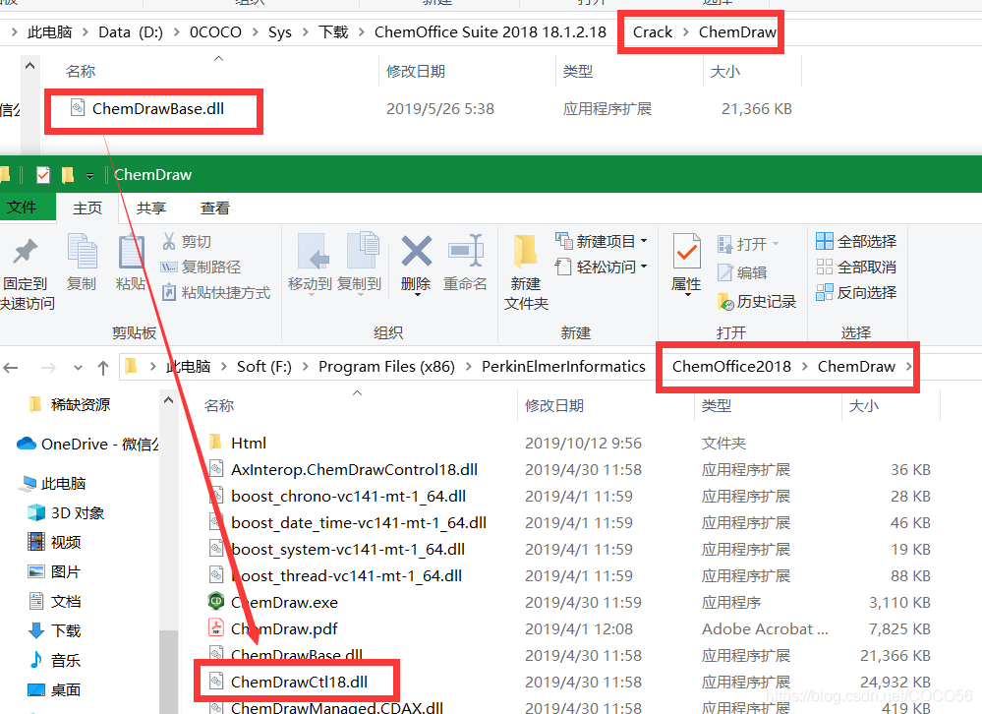This screenshot has height=714, width=982.
Task: Click History (历史记录) button
Action: tap(757, 302)
